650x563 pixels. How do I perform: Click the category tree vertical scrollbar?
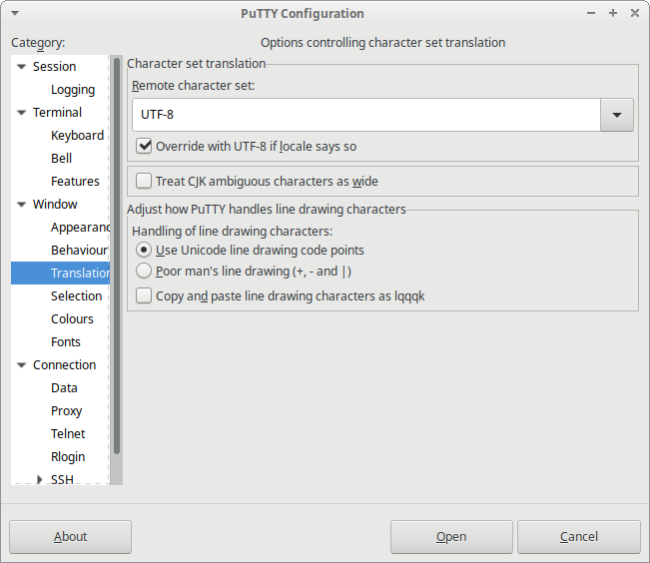tap(117, 260)
